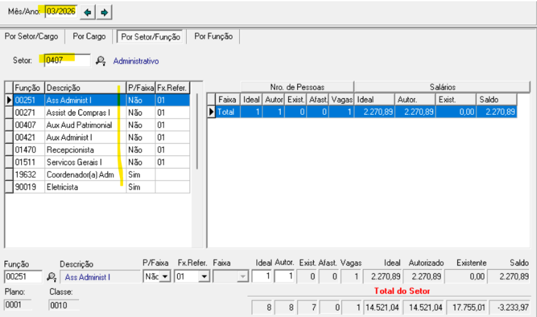Click the Salários column group header
Viewport: 537px width, 317px height.
pyautogui.click(x=441, y=87)
